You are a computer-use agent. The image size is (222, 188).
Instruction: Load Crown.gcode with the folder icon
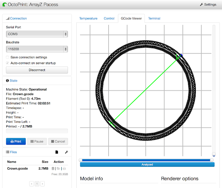[x=58, y=169]
